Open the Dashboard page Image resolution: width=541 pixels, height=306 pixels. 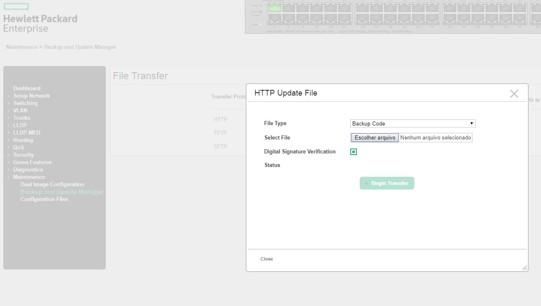27,88
